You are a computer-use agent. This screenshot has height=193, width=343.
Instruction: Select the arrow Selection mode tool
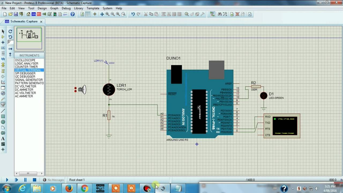3,31
